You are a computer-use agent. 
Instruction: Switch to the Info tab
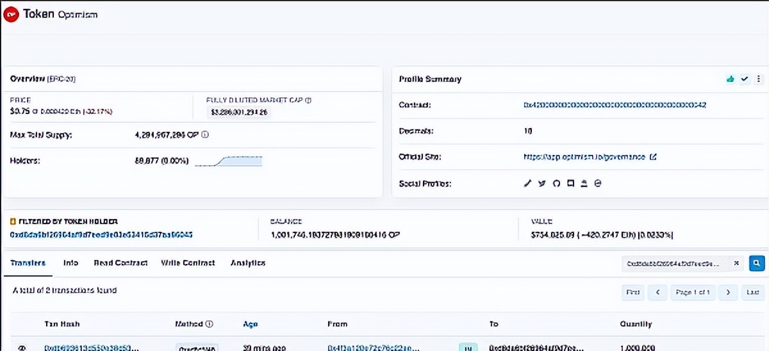[x=70, y=263]
